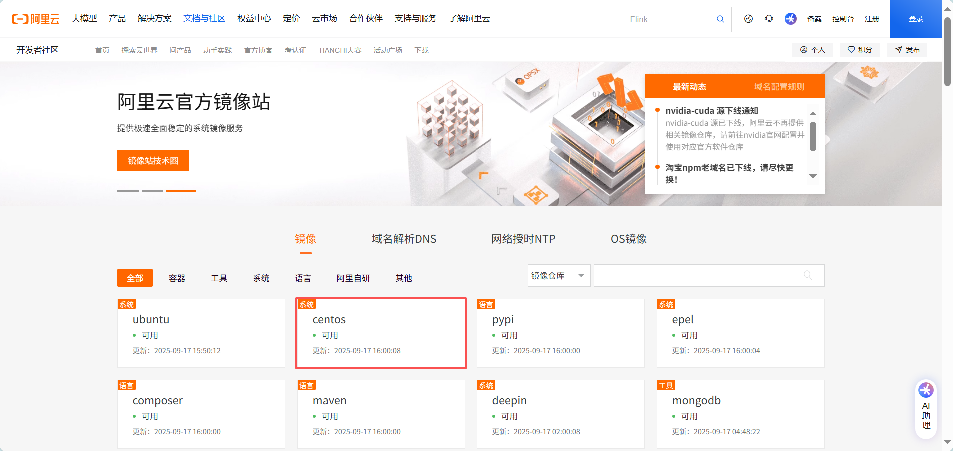Open the headset customer support icon
This screenshot has width=953, height=451.
[x=769, y=19]
